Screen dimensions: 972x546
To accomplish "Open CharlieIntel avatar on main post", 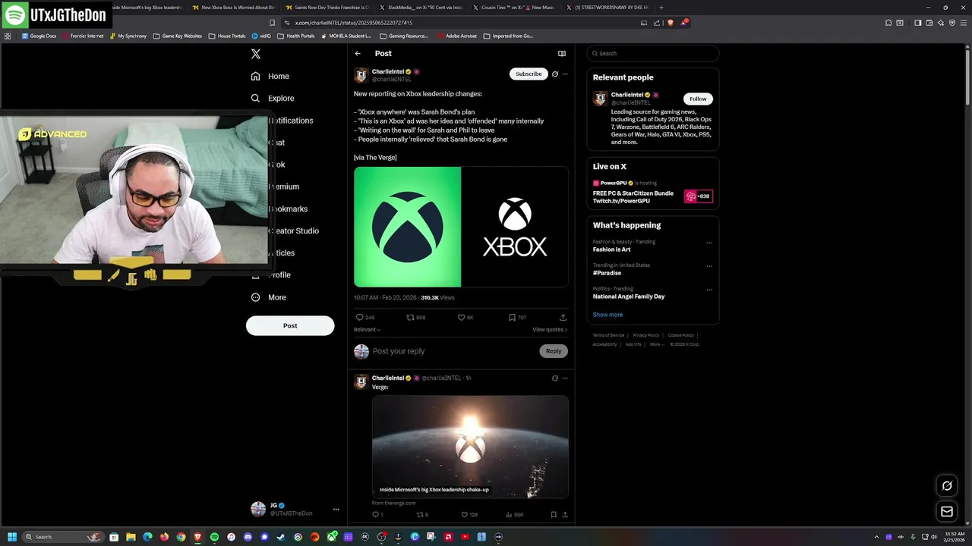I will [361, 75].
